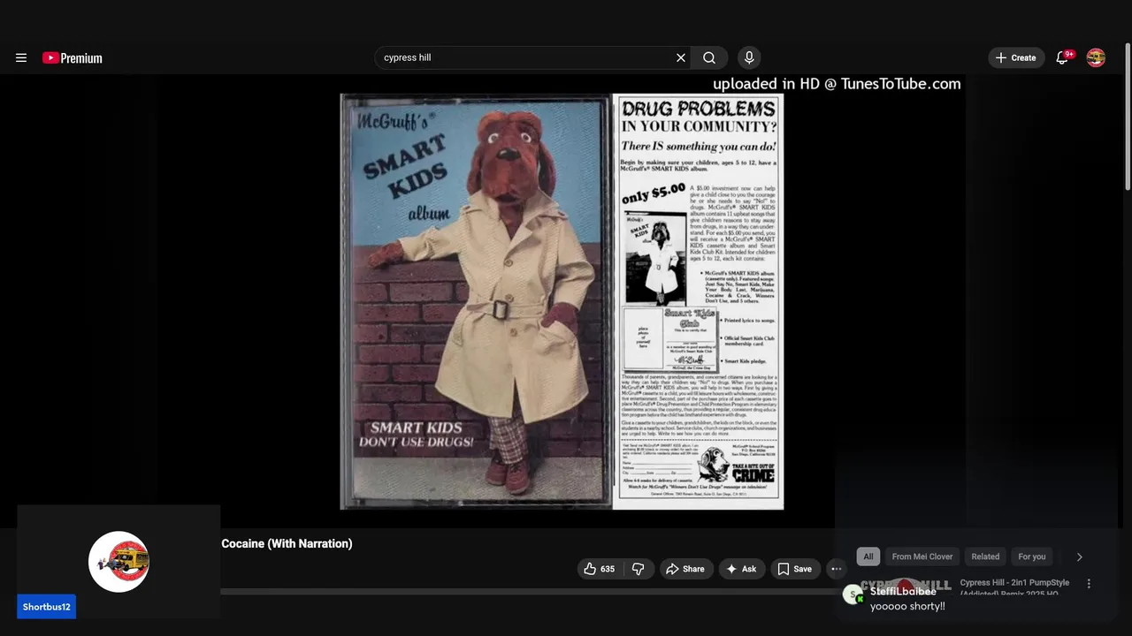Select the For you chip
This screenshot has height=636, width=1132.
pyautogui.click(x=1031, y=556)
